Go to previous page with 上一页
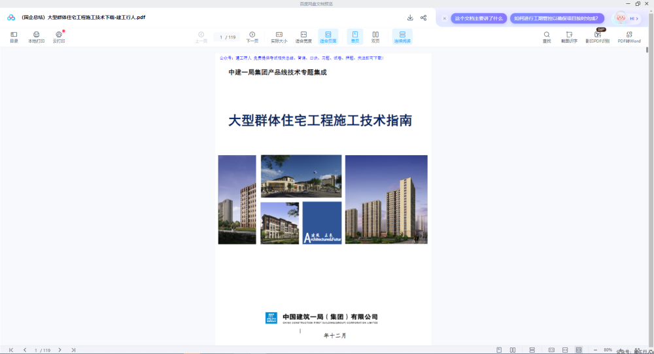654x354 pixels. coord(201,37)
